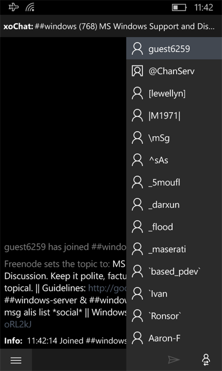Click the avatar icon next to guest6259

[x=137, y=49]
